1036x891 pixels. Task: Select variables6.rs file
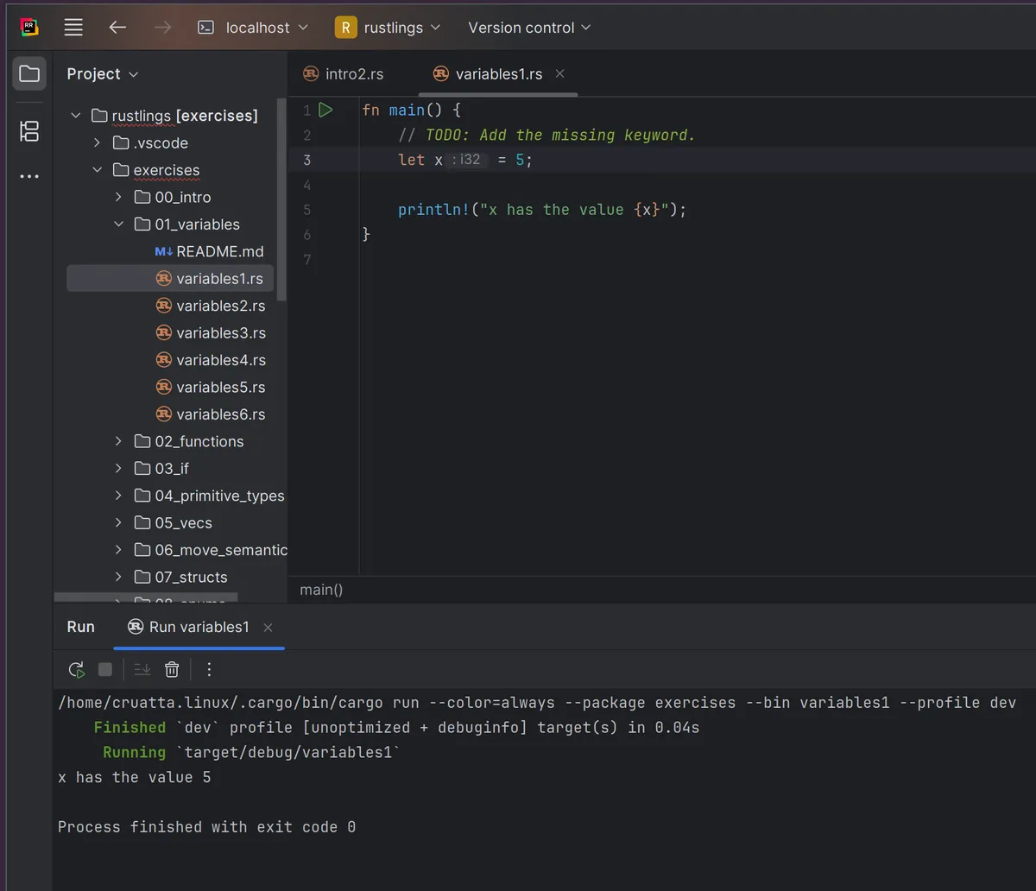click(x=210, y=414)
